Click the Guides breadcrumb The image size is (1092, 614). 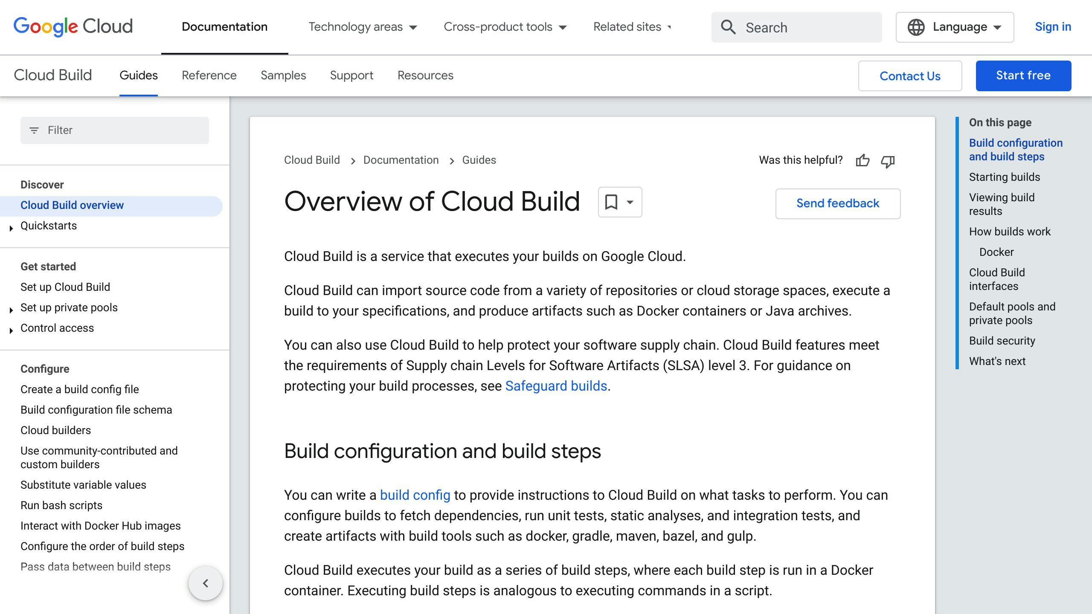(479, 160)
